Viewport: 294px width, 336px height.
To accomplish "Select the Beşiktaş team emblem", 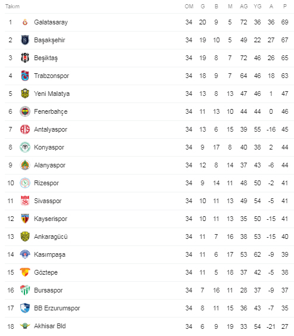I will pyautogui.click(x=25, y=58).
